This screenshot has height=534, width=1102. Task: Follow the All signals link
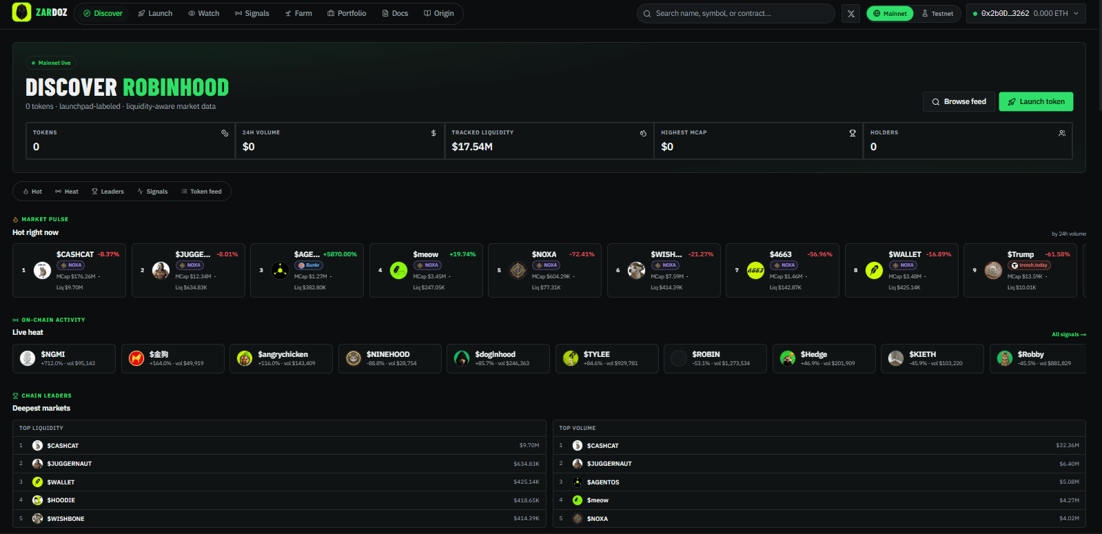[1068, 335]
